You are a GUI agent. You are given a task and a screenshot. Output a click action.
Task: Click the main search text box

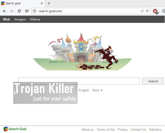tap(79, 81)
